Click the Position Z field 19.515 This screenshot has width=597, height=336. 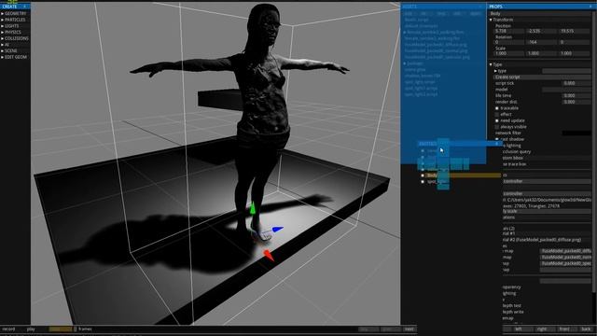(x=575, y=31)
